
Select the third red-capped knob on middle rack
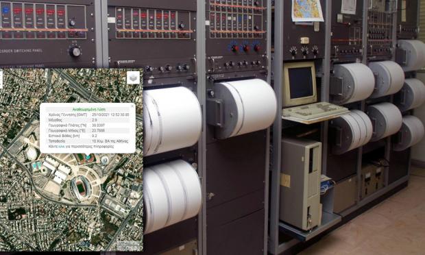256,48
